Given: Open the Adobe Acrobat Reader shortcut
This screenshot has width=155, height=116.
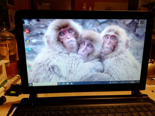Looking at the screenshot, I should click(x=27, y=33).
